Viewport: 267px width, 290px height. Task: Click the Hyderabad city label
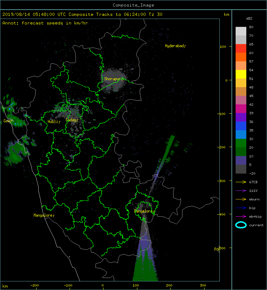(x=175, y=46)
